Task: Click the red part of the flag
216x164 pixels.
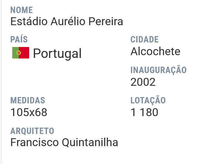Action: pos(25,53)
